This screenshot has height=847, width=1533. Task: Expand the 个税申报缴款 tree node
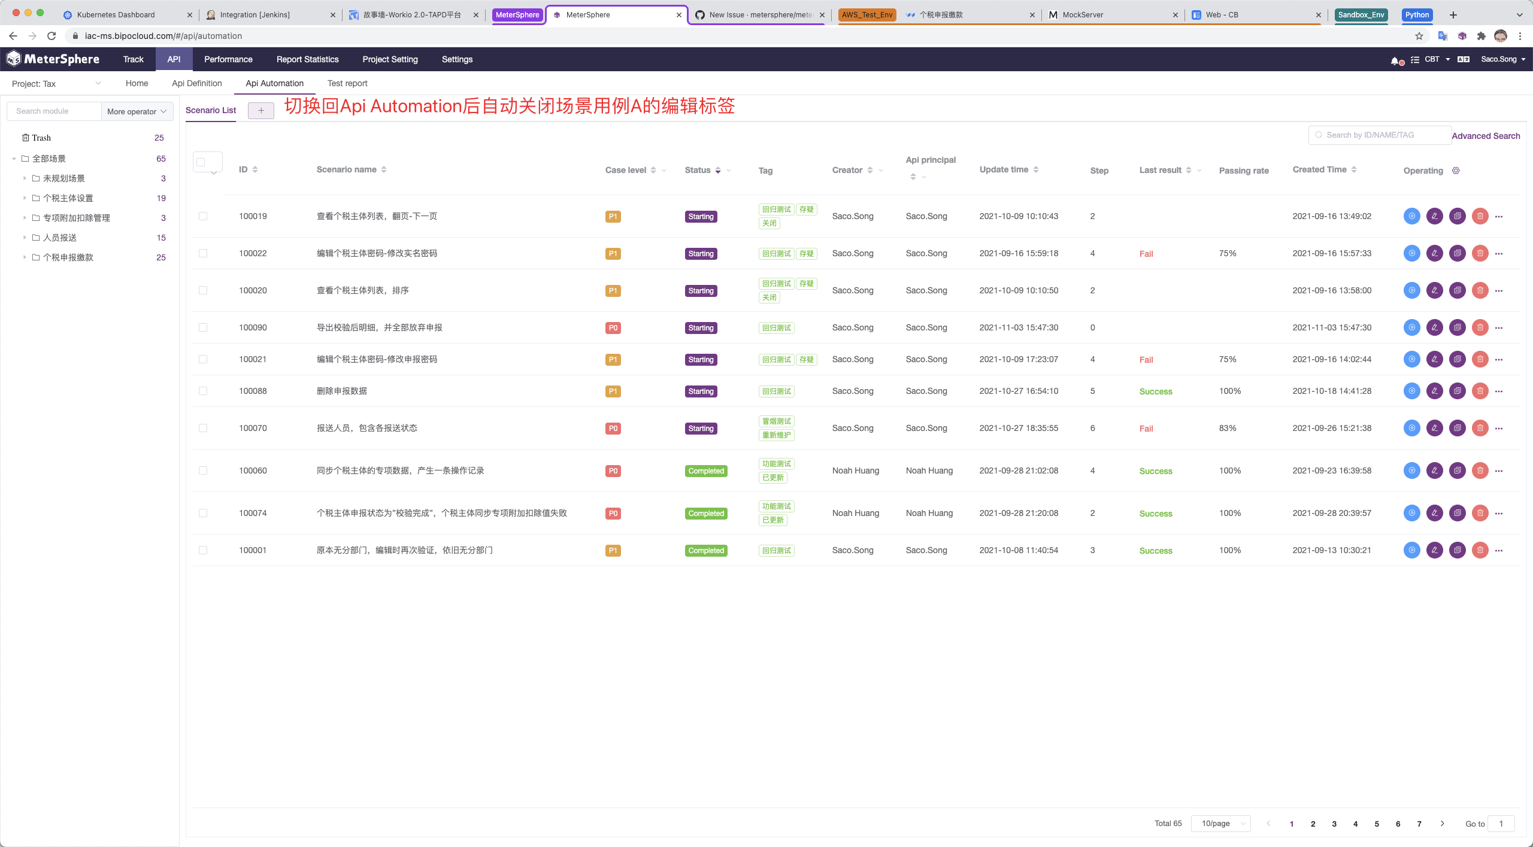[x=25, y=257]
